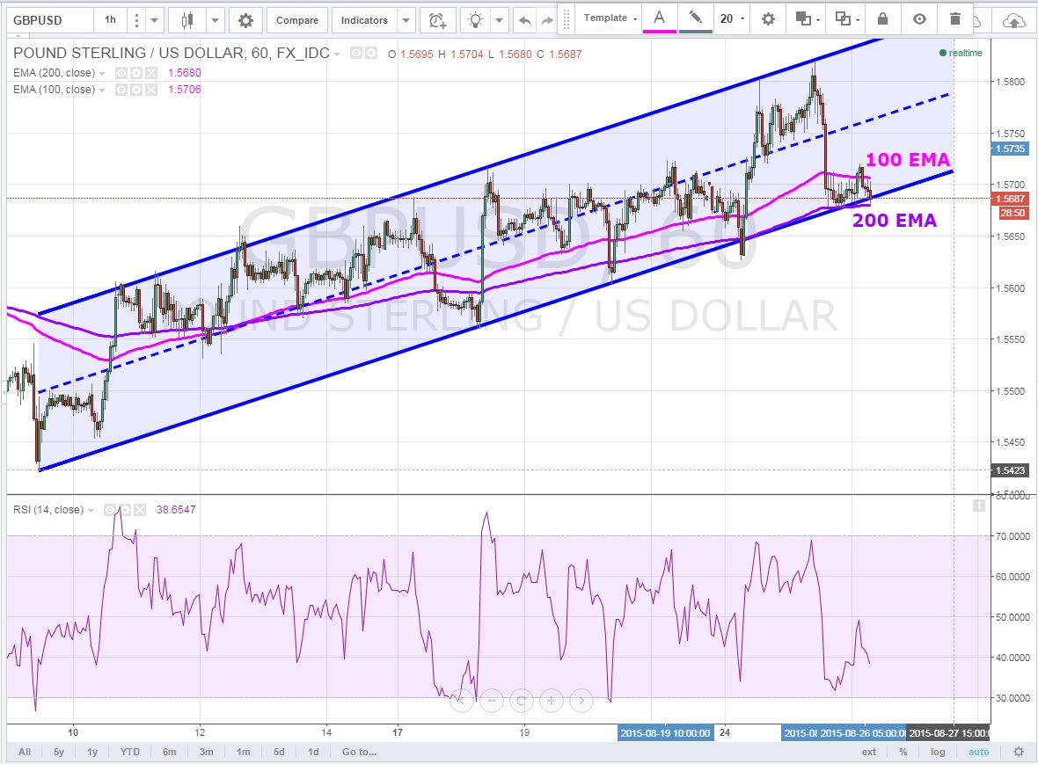1038x764 pixels.
Task: Select the YTD time range
Action: (129, 752)
